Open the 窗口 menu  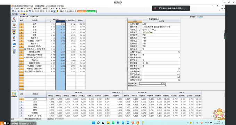coord(58,9)
